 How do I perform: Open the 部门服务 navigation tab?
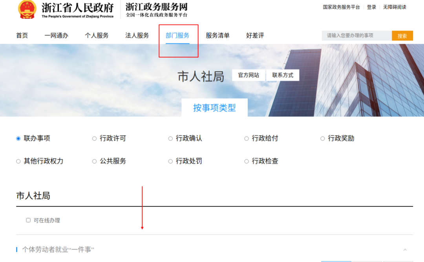coord(177,36)
